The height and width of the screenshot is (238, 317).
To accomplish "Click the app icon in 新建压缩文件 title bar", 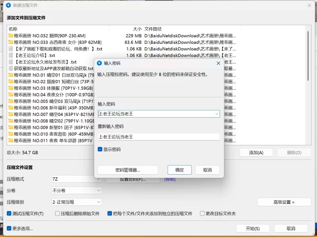I will pos(8,5).
